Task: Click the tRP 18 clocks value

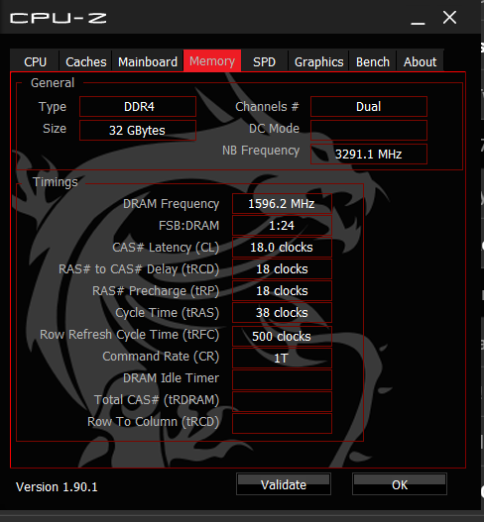Action: tap(282, 291)
